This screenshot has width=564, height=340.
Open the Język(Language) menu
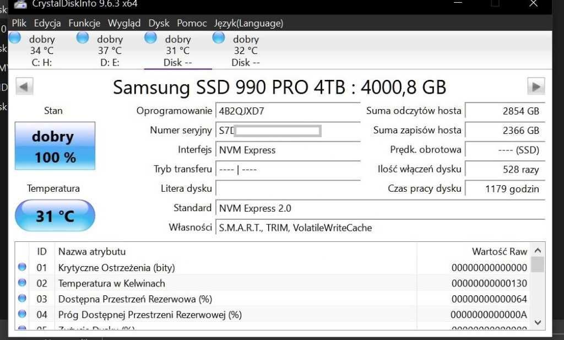tap(248, 23)
